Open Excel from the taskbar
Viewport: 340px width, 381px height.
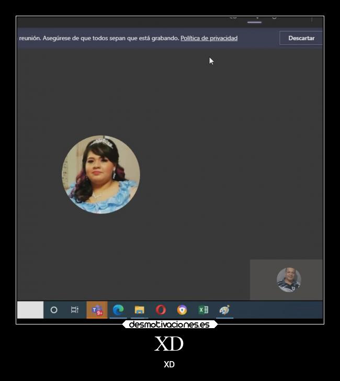coord(203,310)
